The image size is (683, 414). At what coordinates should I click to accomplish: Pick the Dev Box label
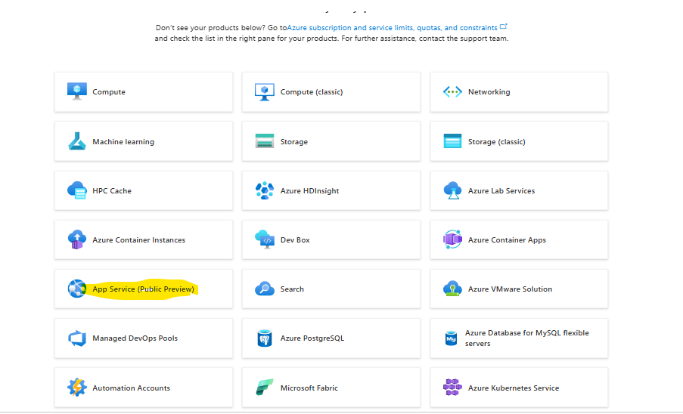295,240
